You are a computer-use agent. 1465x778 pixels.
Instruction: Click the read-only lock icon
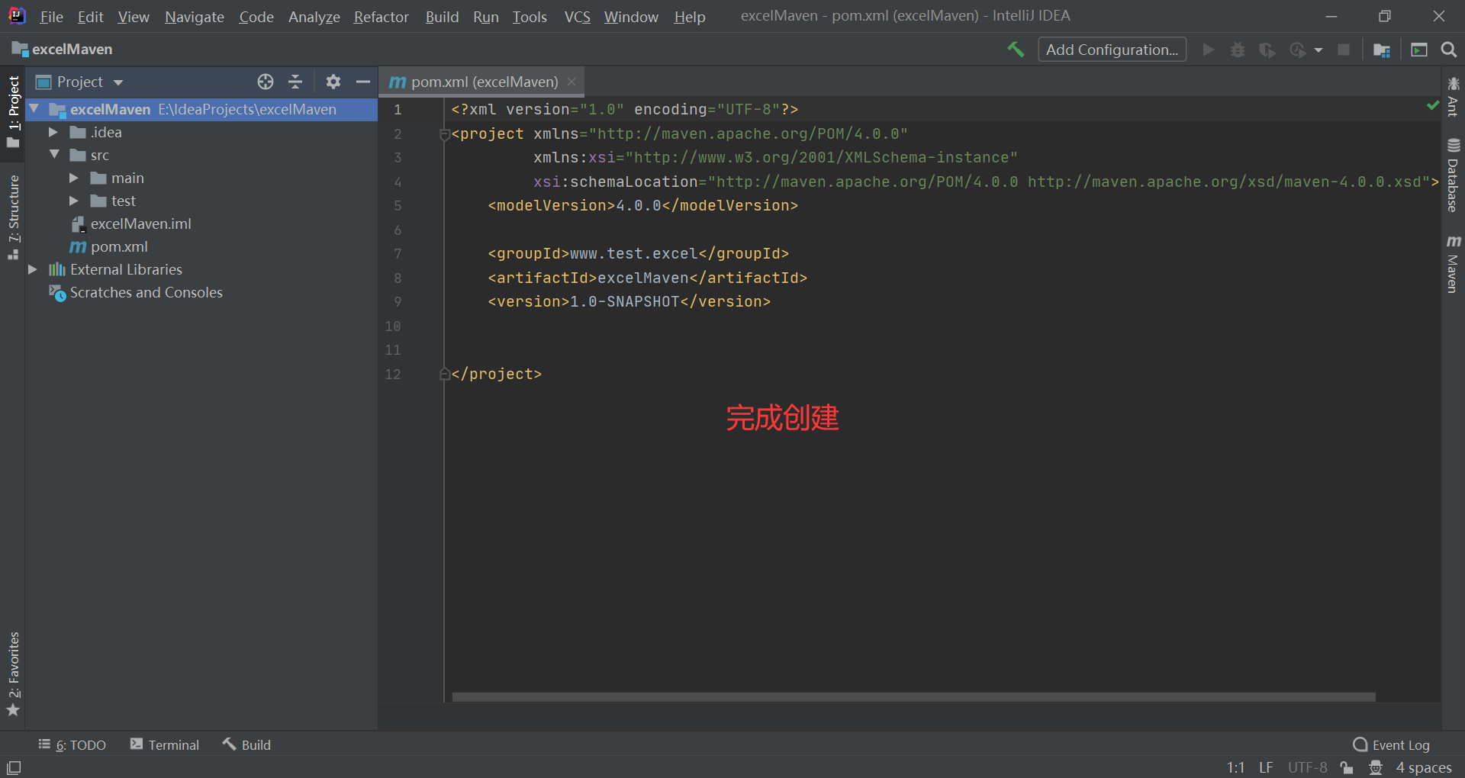[1347, 767]
